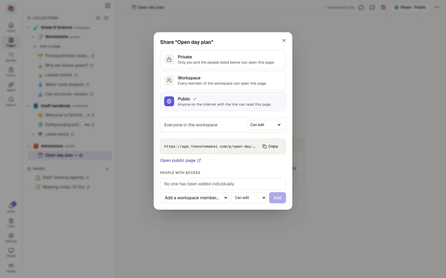Click the plus icon beside Pages section

pyautogui.click(x=107, y=169)
